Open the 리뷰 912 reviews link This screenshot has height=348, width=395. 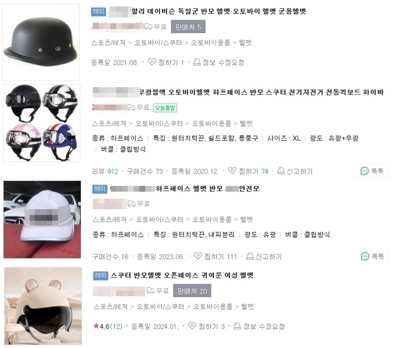coord(105,171)
